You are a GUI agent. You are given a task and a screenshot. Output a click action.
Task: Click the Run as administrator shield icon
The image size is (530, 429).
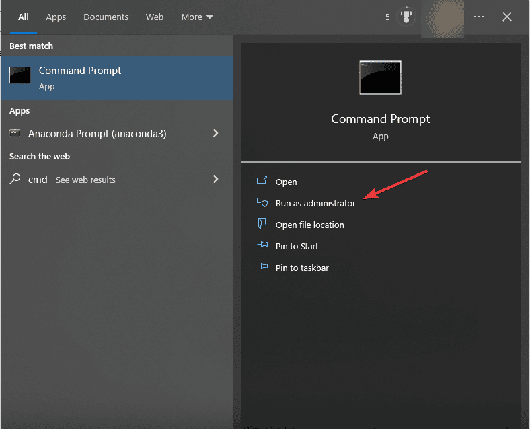(x=262, y=202)
